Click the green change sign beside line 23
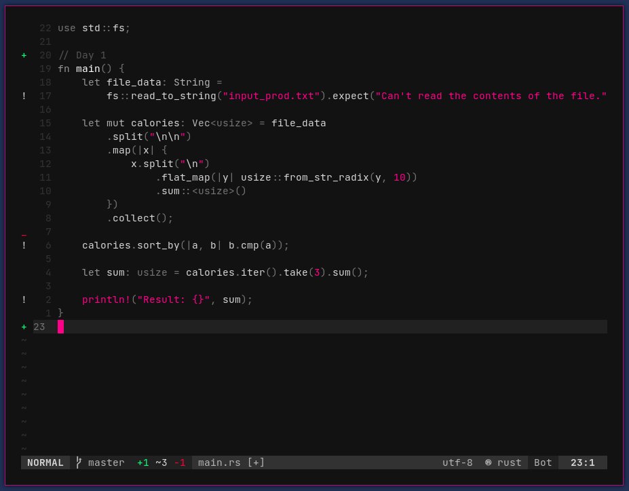Screen dimensions: 629x491 coord(24,327)
